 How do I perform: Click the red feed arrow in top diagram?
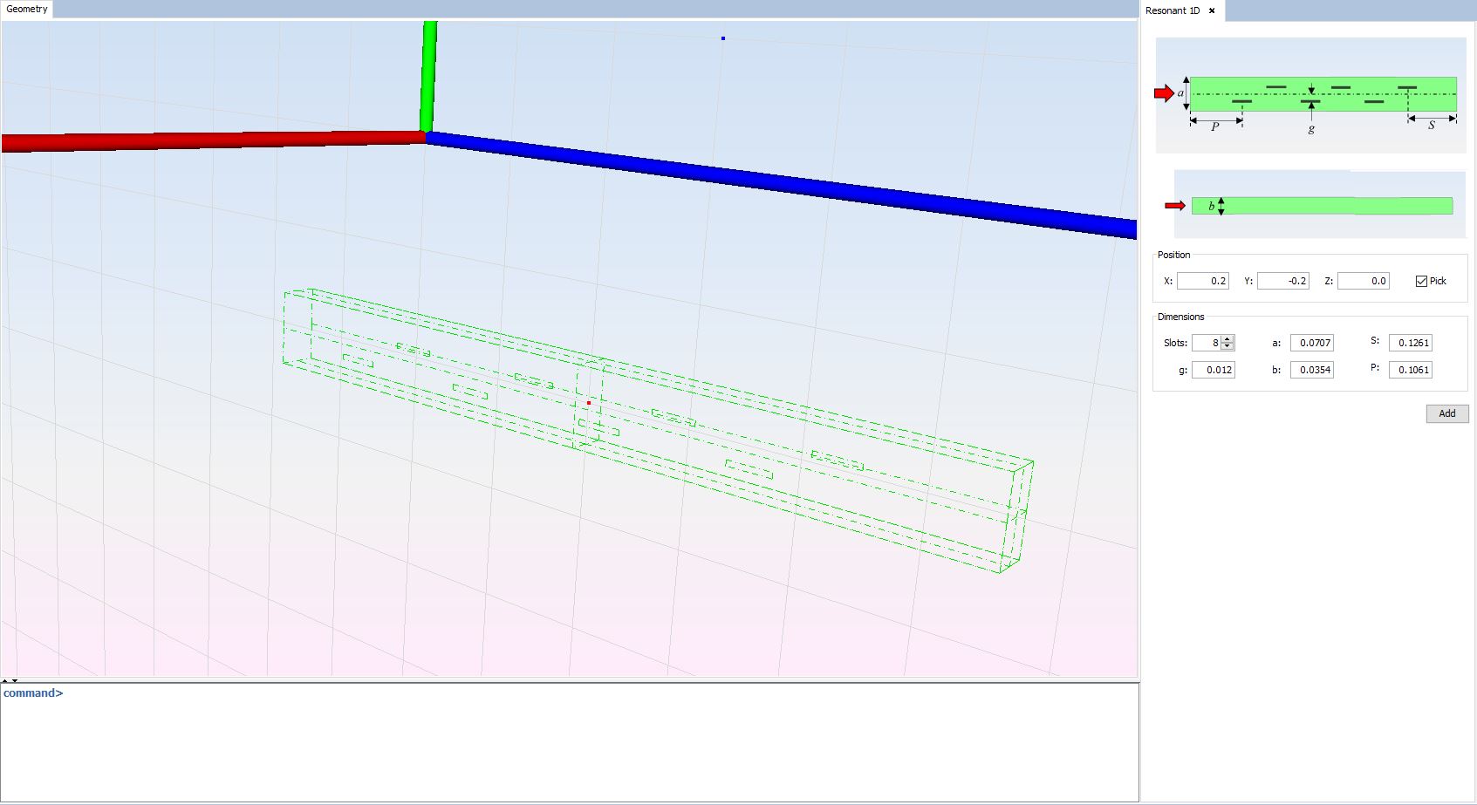click(x=1164, y=93)
